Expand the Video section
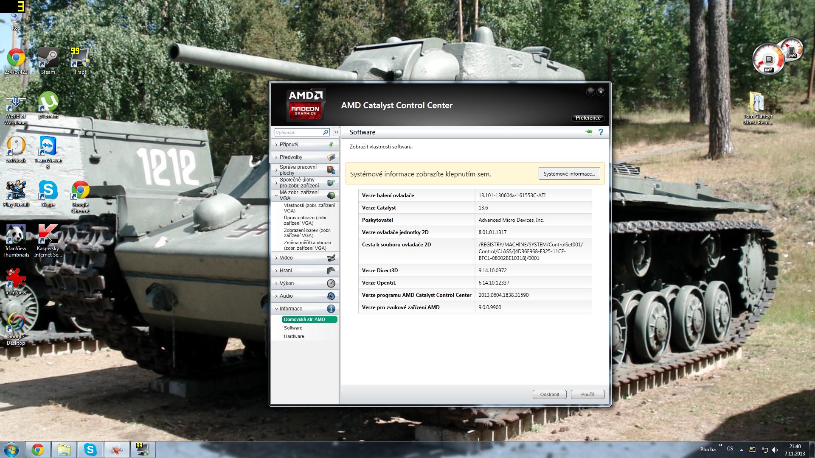The width and height of the screenshot is (815, 458). coord(305,258)
